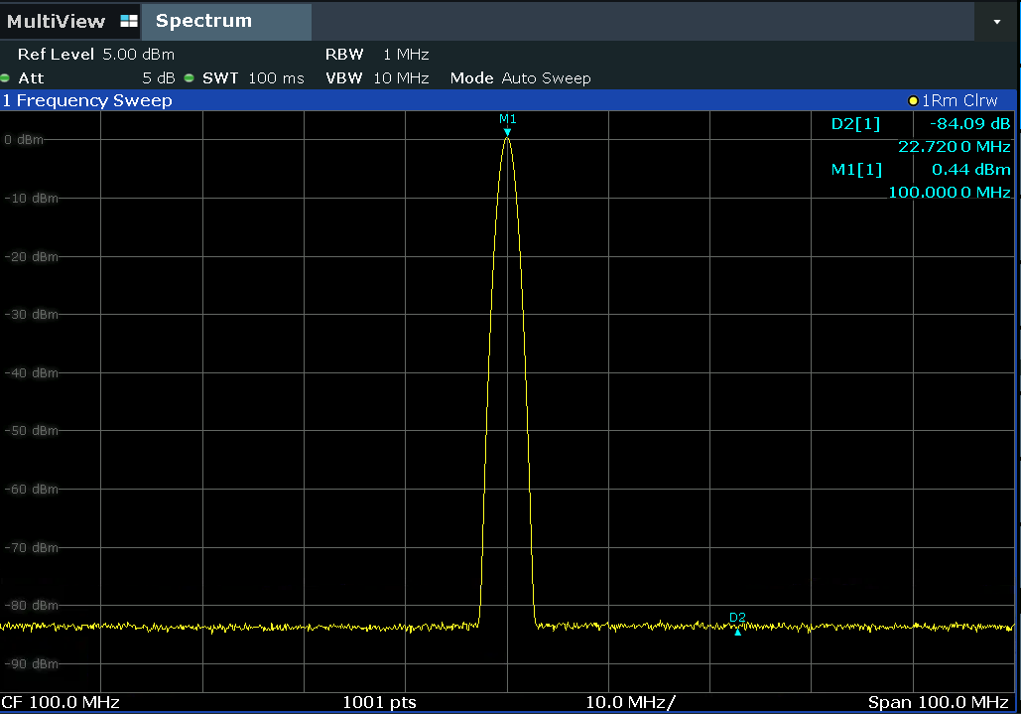The height and width of the screenshot is (714, 1021).
Task: Click the 0.44 dBm marker value
Action: (970, 170)
